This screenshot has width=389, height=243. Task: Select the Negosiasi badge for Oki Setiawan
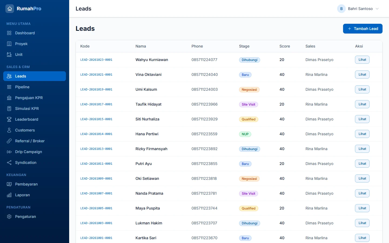point(249,179)
